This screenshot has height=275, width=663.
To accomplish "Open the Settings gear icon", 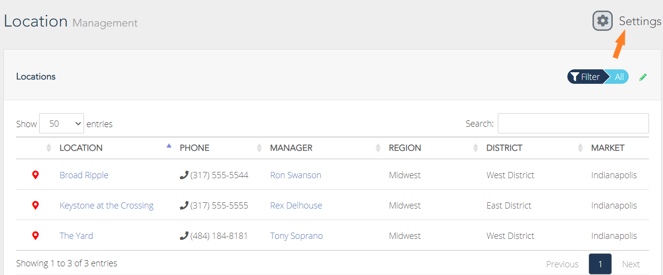I will click(x=602, y=21).
